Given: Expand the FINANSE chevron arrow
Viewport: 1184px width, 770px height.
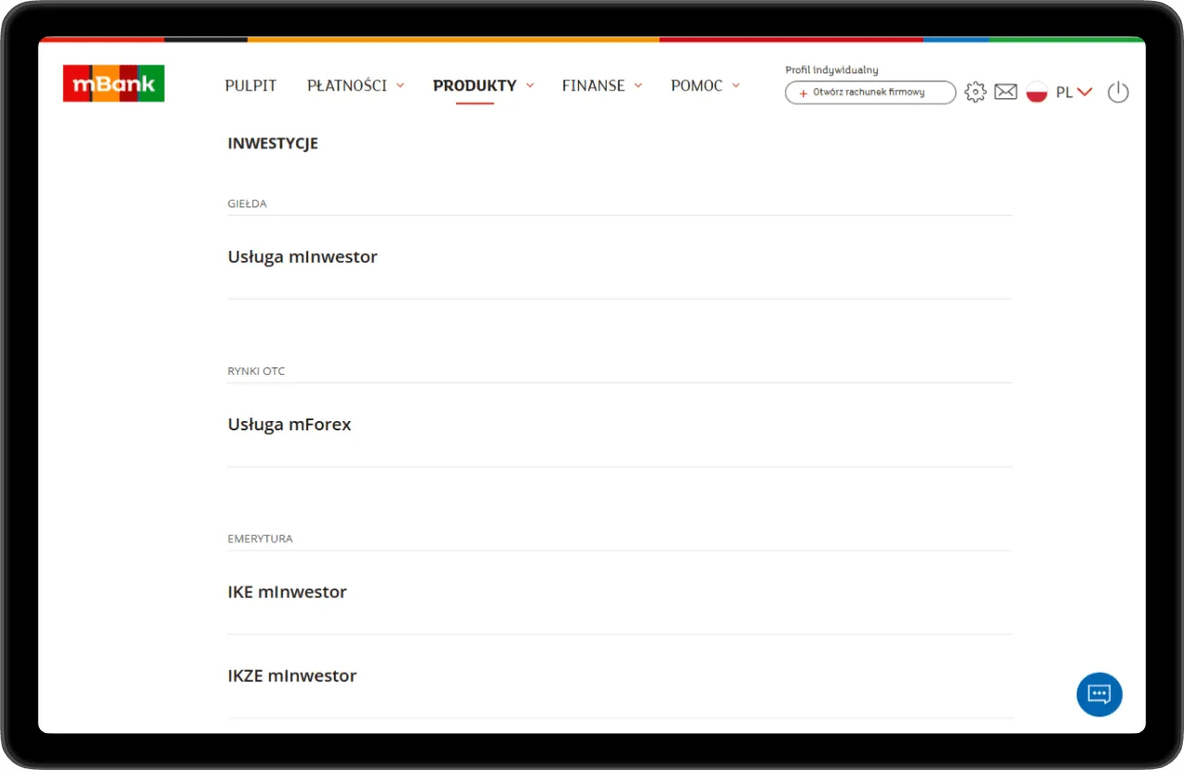Looking at the screenshot, I should click(x=638, y=85).
